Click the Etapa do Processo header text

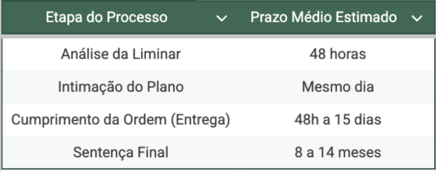click(106, 17)
